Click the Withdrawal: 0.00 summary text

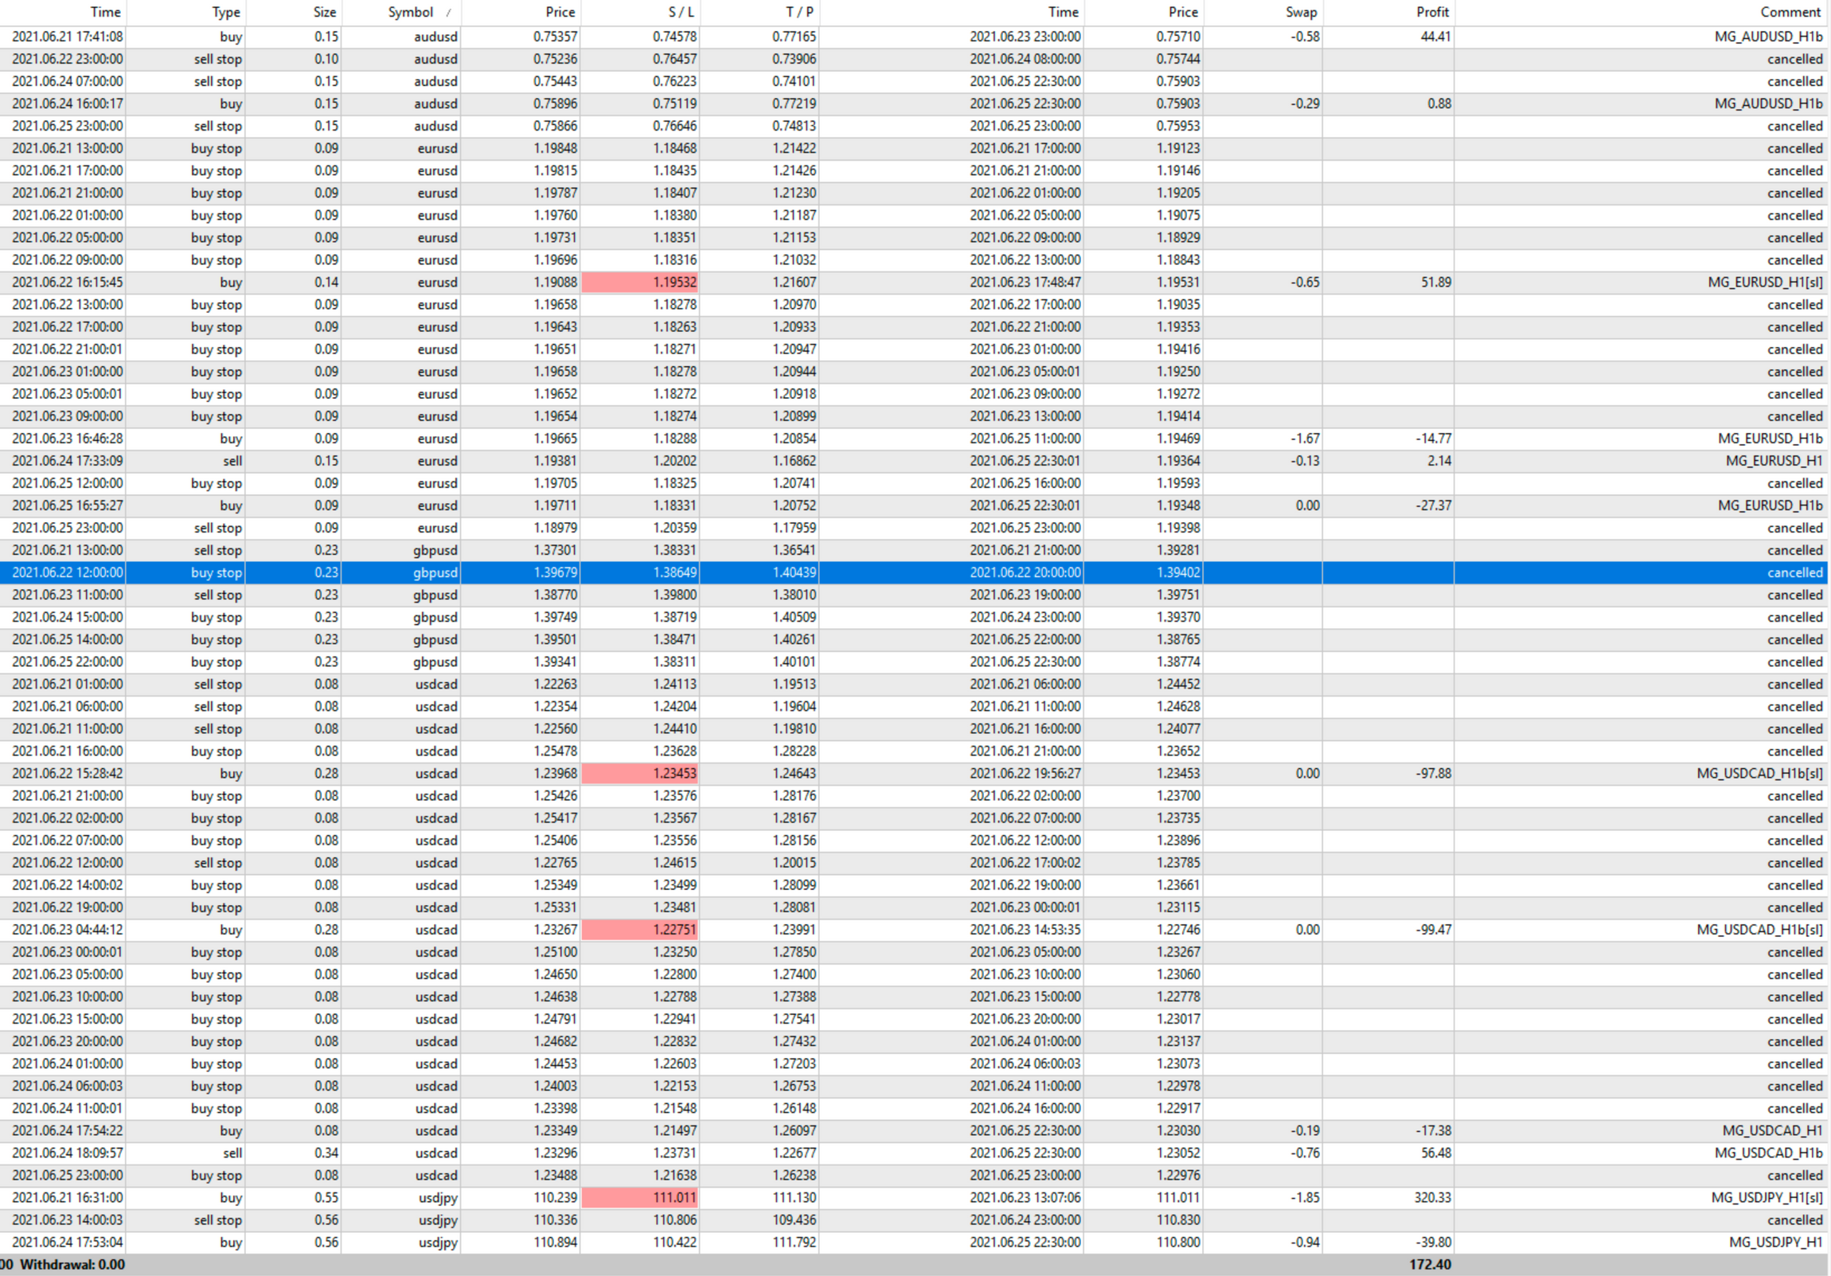72,1265
